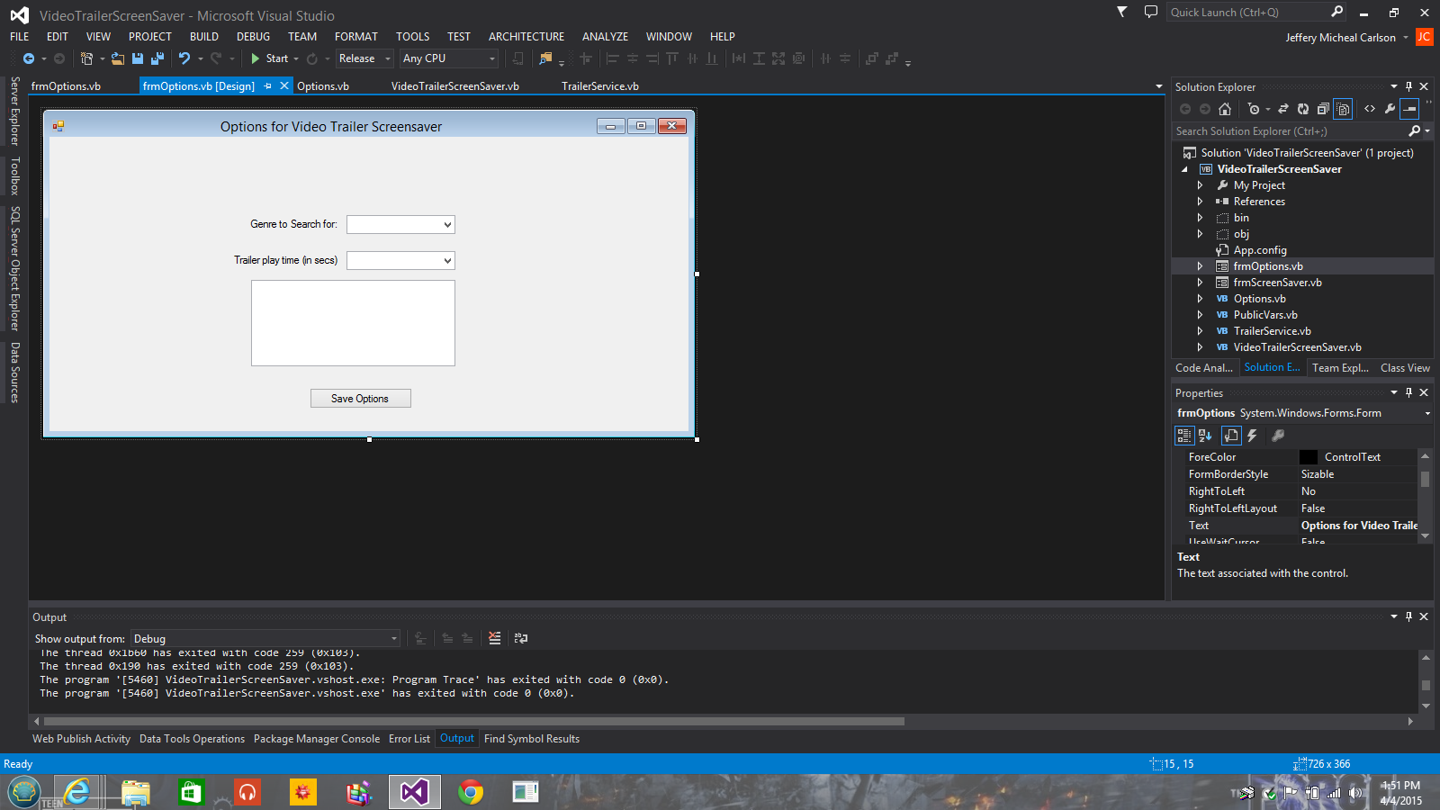1440x810 pixels.
Task: Click the Text property value field
Action: click(1358, 526)
